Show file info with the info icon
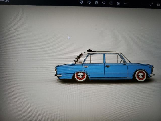This screenshot has width=161, height=121. (111, 3)
